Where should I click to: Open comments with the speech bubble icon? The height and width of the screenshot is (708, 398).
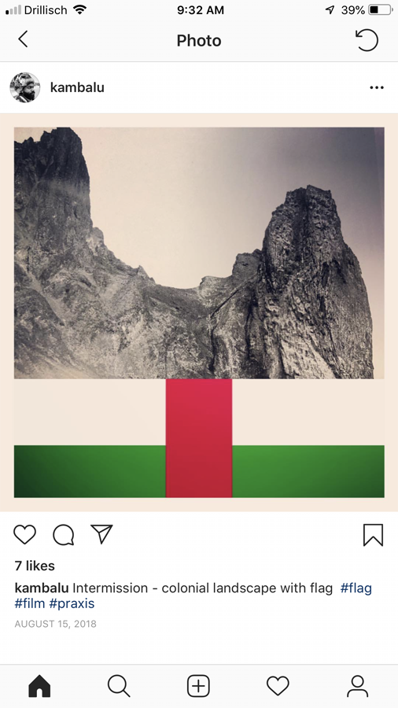tap(64, 535)
